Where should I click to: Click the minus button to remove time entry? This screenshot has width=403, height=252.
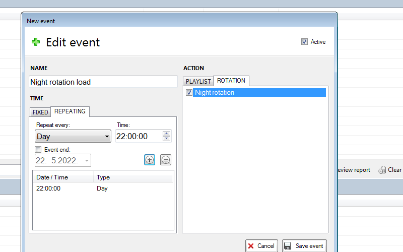(166, 160)
